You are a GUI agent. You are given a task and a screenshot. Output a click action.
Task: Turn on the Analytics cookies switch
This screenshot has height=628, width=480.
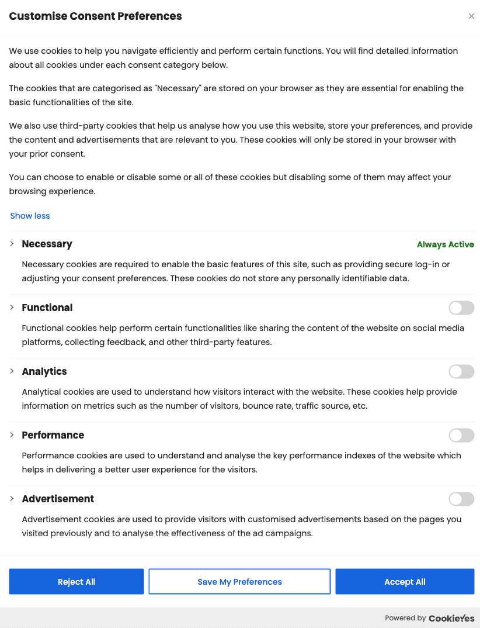click(x=461, y=372)
